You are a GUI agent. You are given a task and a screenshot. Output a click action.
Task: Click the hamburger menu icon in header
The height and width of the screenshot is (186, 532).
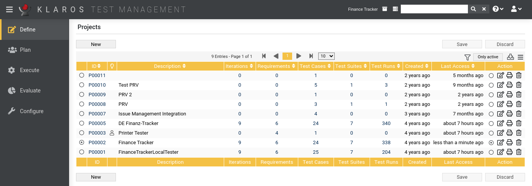[x=10, y=9]
